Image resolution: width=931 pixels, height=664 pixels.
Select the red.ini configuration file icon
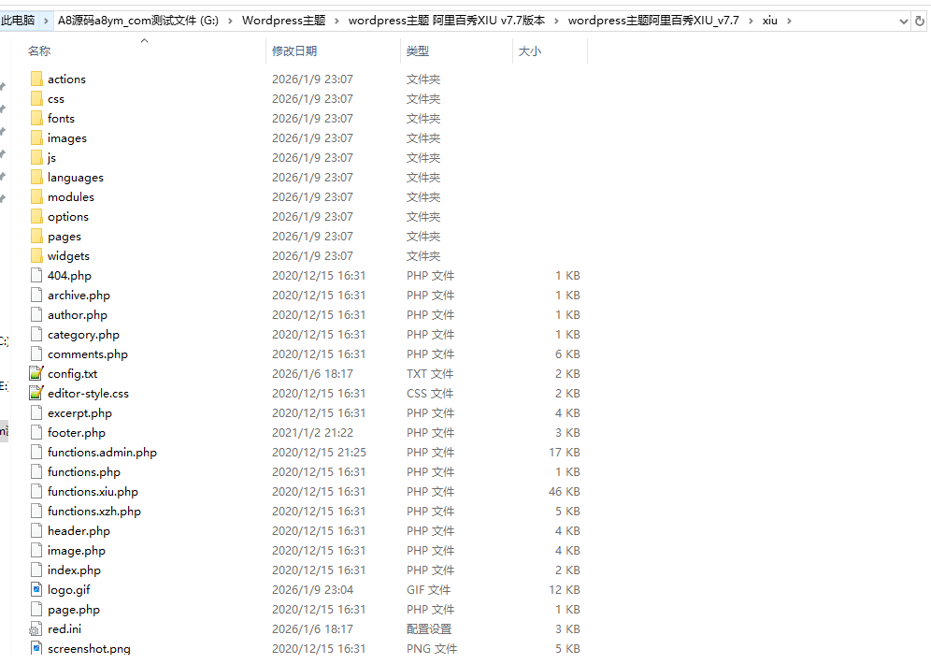tap(36, 628)
